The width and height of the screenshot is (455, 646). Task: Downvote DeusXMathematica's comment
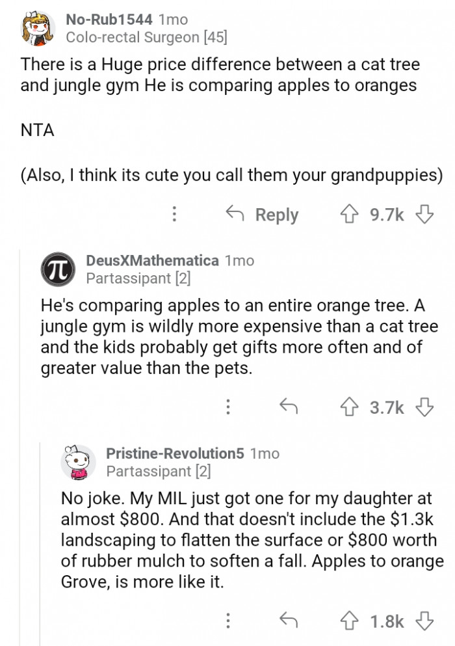pos(424,407)
